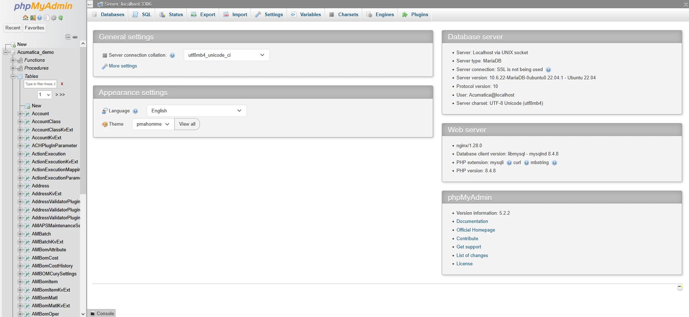Click the page settings icon at bottom right
The height and width of the screenshot is (317, 689).
pos(680,288)
